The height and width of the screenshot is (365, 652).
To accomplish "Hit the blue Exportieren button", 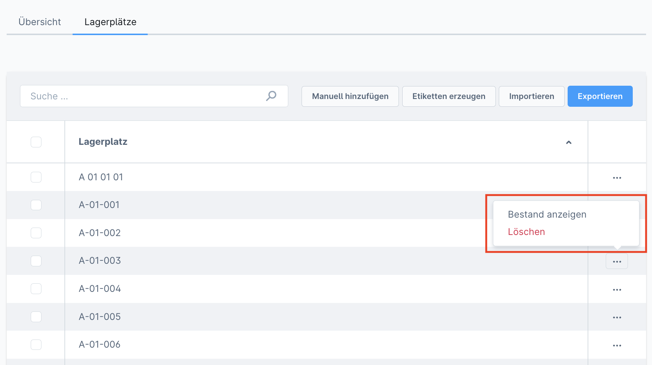I will [x=600, y=96].
